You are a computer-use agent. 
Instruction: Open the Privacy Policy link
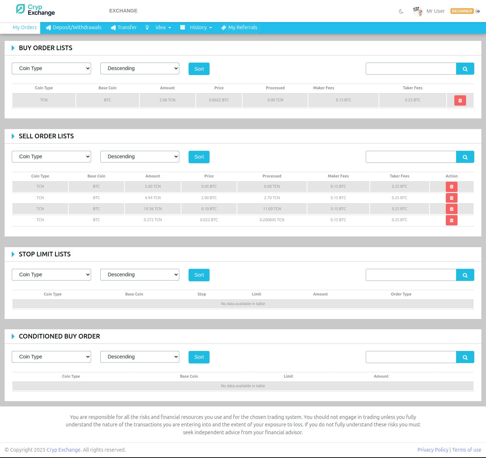(x=433, y=450)
